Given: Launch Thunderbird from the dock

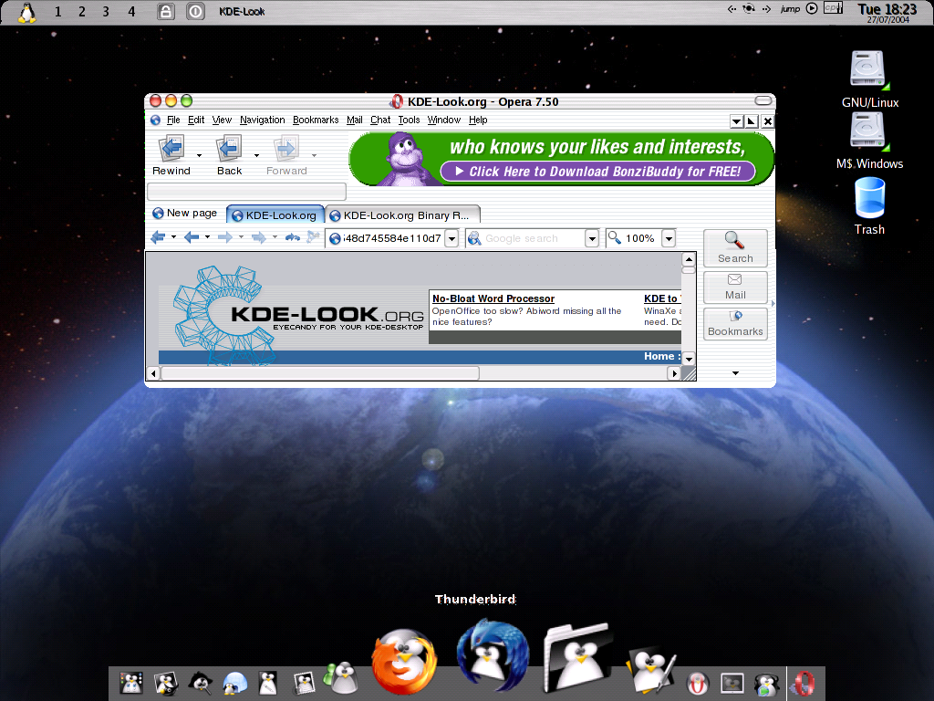Looking at the screenshot, I should click(493, 655).
